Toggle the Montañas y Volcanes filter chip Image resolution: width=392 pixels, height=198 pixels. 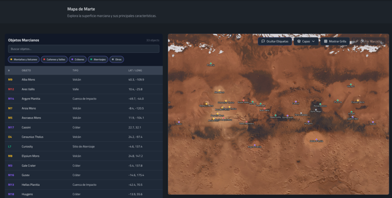(24, 59)
